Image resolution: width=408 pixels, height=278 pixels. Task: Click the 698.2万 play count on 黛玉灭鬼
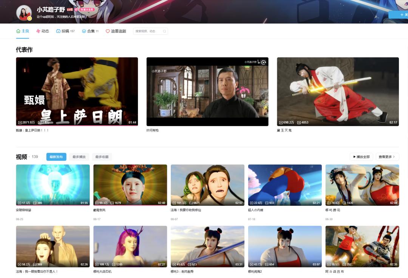coord(287,122)
